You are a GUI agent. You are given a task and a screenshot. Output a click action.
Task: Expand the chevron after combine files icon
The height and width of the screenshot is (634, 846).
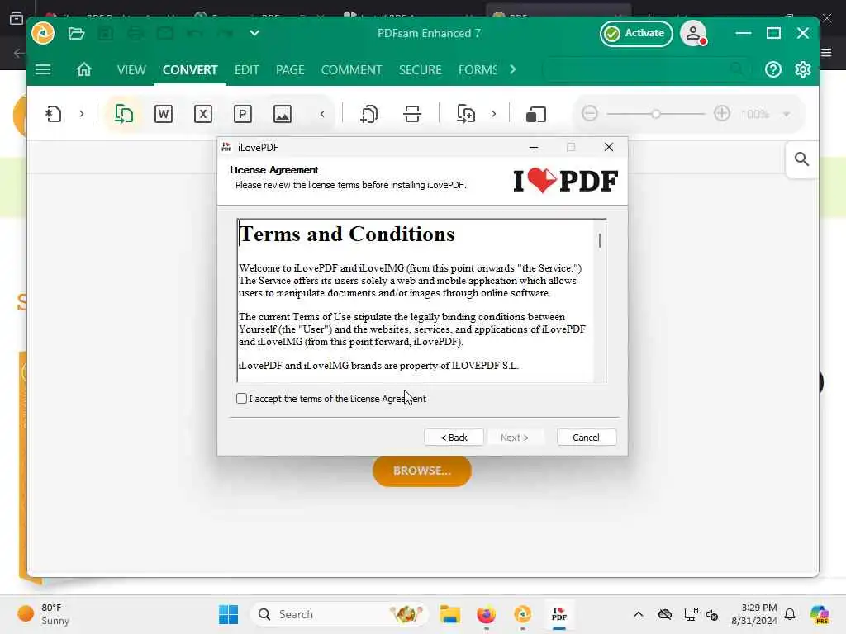click(x=494, y=114)
